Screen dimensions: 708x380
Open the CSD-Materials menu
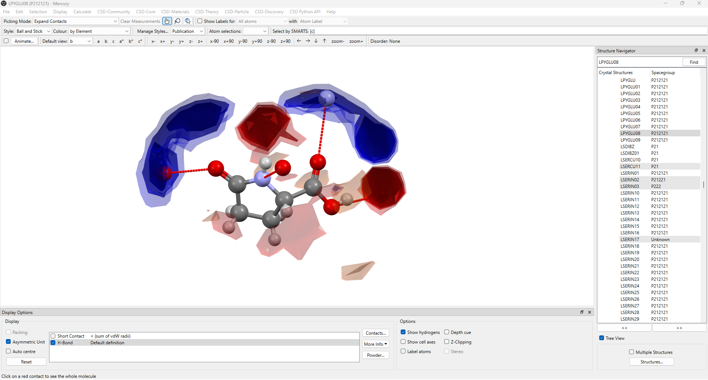(175, 12)
